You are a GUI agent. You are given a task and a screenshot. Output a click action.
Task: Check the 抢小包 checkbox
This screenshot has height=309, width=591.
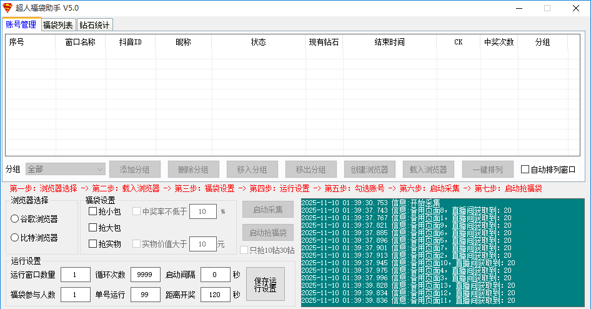[93, 211]
